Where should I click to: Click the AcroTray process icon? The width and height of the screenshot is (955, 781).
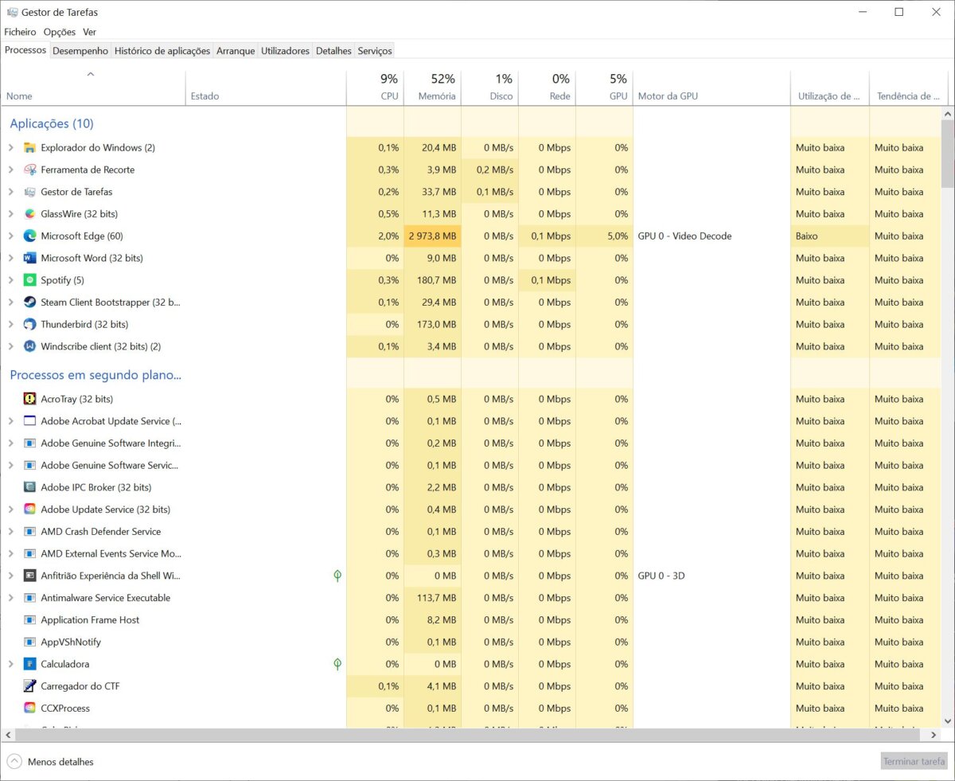29,399
